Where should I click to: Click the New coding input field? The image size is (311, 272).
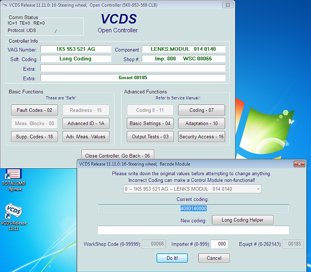pos(193,230)
